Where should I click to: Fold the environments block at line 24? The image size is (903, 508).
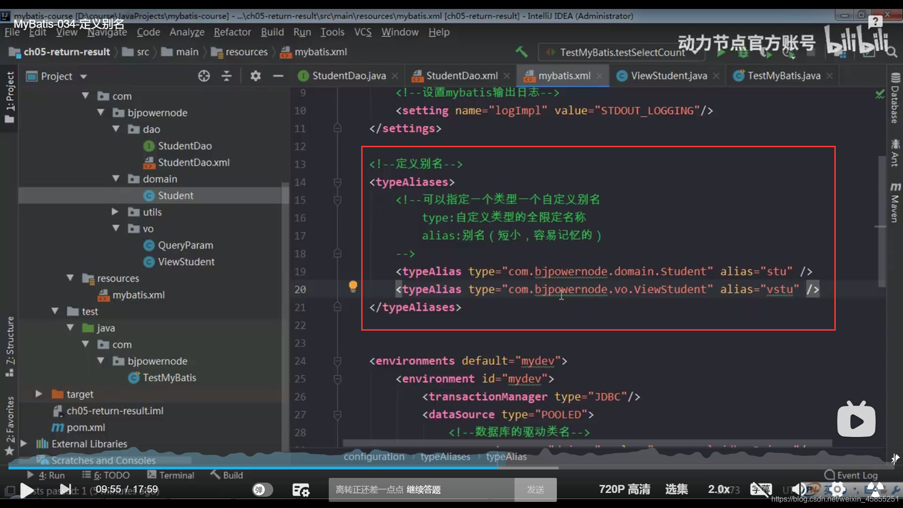point(337,361)
